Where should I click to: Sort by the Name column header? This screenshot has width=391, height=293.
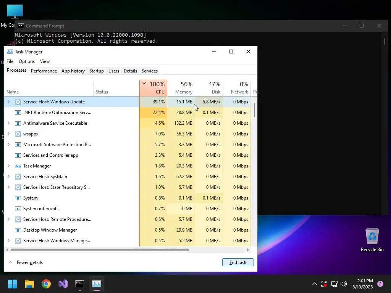tap(48, 88)
